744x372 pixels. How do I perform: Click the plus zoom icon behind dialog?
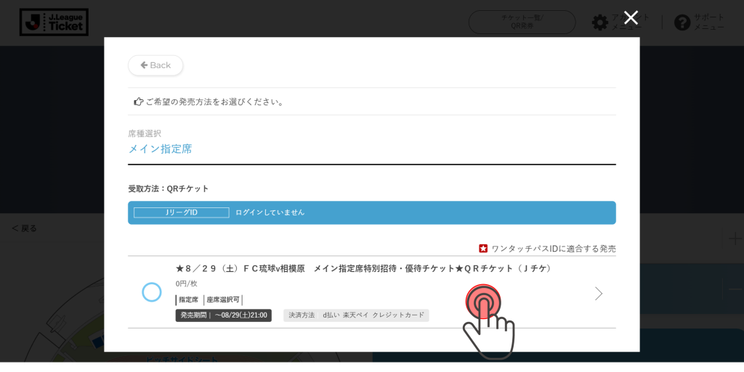[736, 239]
